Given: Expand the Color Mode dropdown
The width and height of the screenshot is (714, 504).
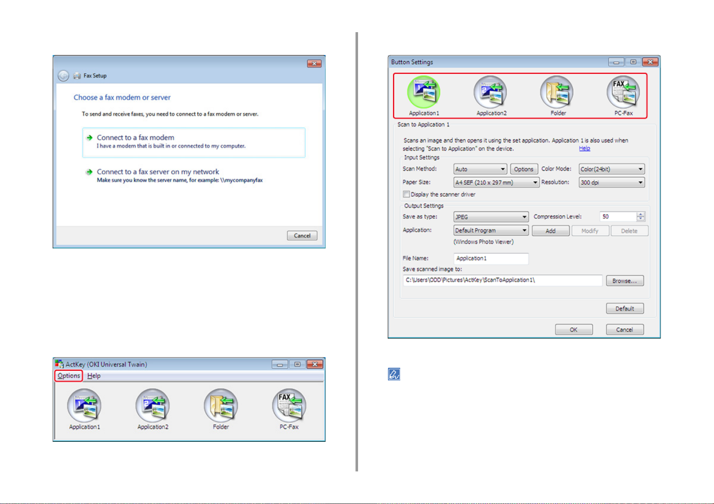Looking at the screenshot, I should (x=611, y=169).
